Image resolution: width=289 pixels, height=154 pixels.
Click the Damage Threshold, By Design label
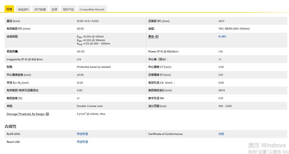click(26, 114)
